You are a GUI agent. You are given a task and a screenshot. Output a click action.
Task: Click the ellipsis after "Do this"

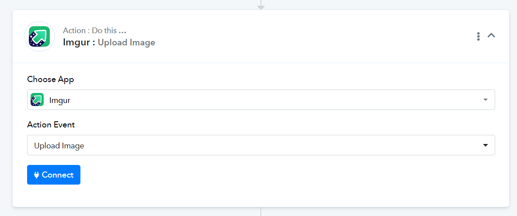tap(123, 32)
